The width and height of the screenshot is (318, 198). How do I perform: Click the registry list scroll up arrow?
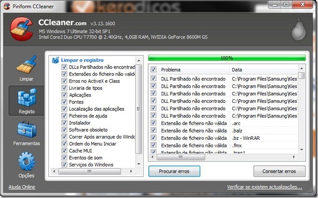[139, 61]
